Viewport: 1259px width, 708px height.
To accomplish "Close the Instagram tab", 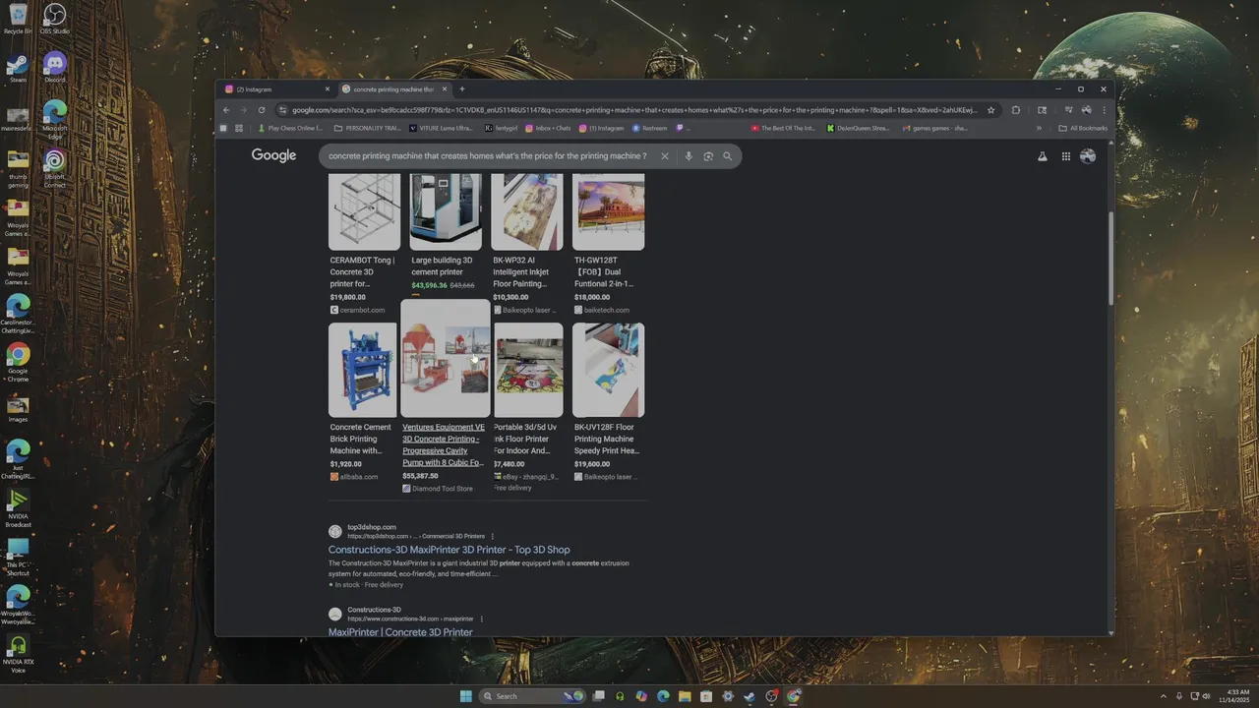I will click(x=328, y=89).
